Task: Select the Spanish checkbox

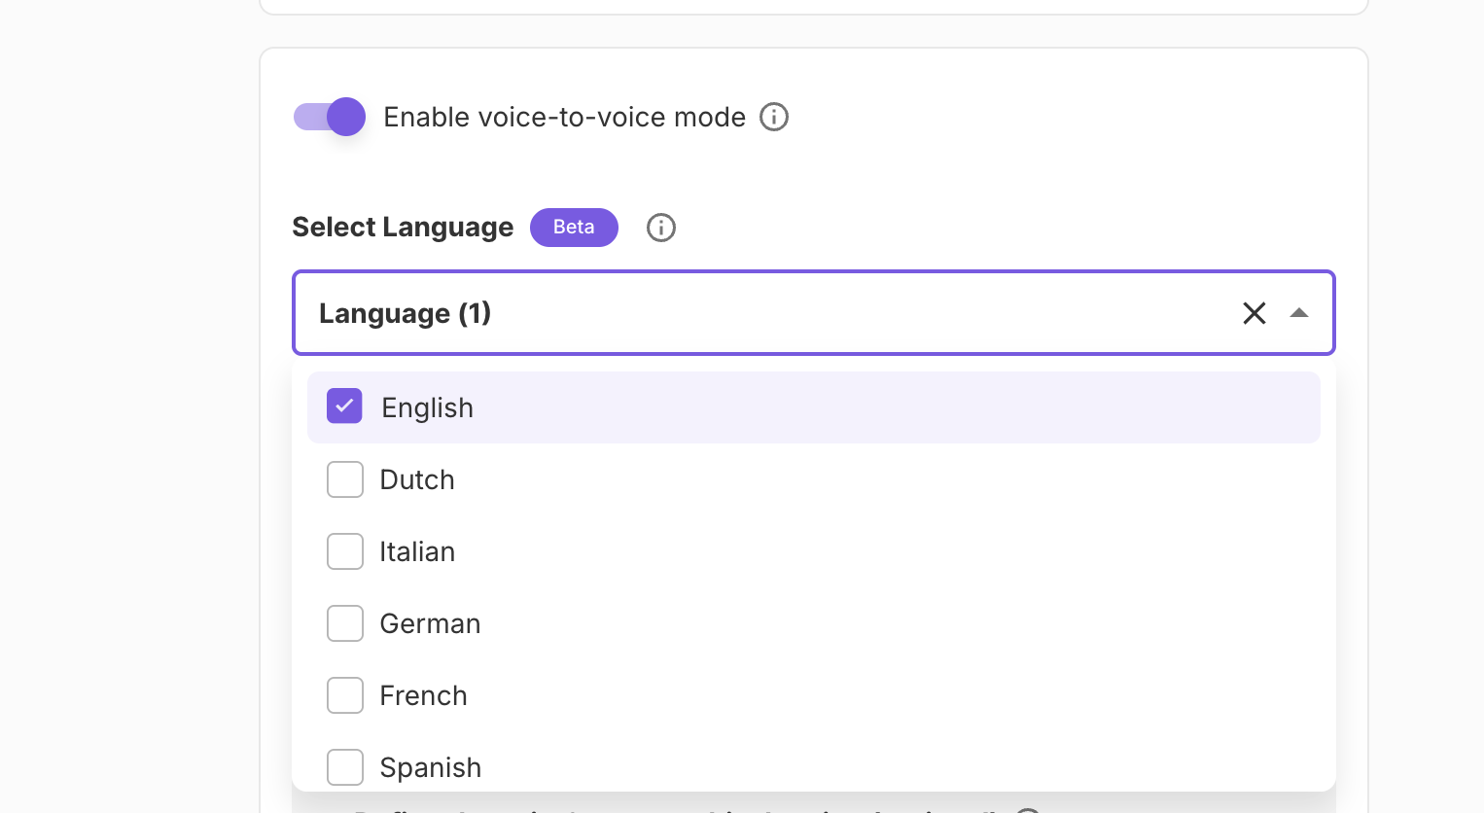Action: pyautogui.click(x=344, y=767)
